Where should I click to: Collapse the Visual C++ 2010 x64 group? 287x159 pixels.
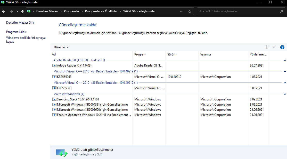click(285, 71)
